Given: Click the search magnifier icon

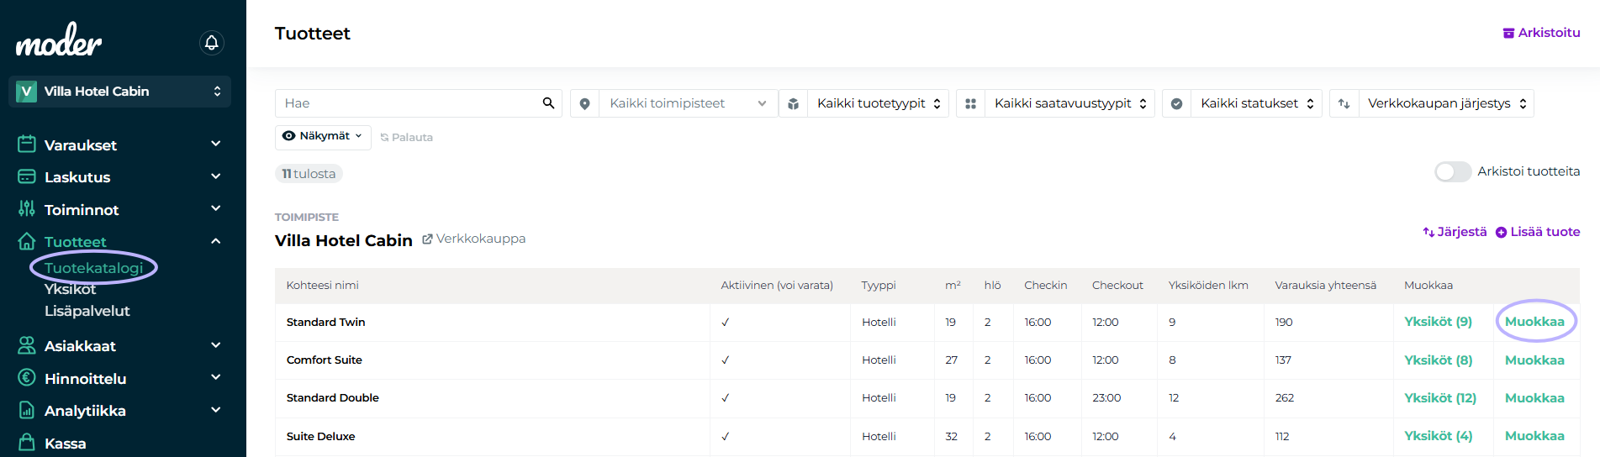Looking at the screenshot, I should pyautogui.click(x=548, y=103).
